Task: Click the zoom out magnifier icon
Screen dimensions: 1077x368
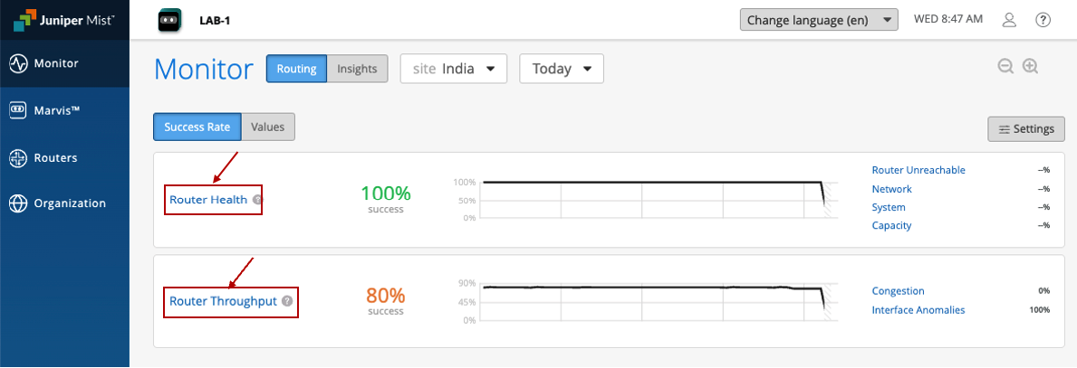Action: tap(1005, 66)
